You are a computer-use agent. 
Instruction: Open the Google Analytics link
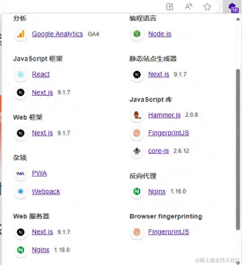pos(58,34)
